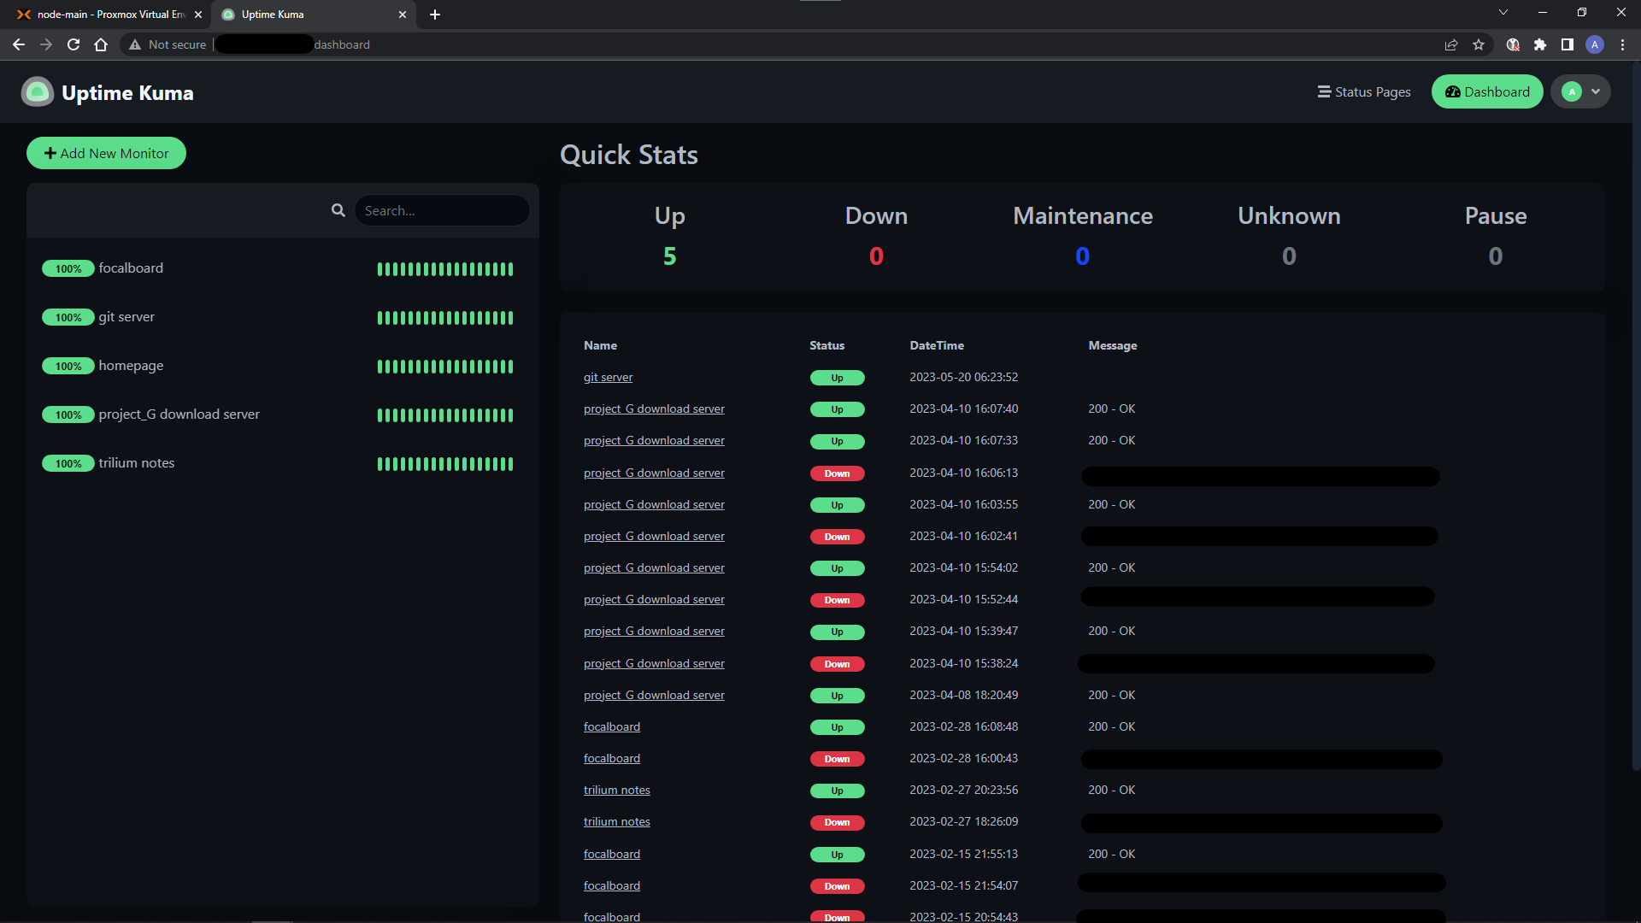Select focalboard monitor in sidebar
This screenshot has width=1641, height=923.
(282, 268)
